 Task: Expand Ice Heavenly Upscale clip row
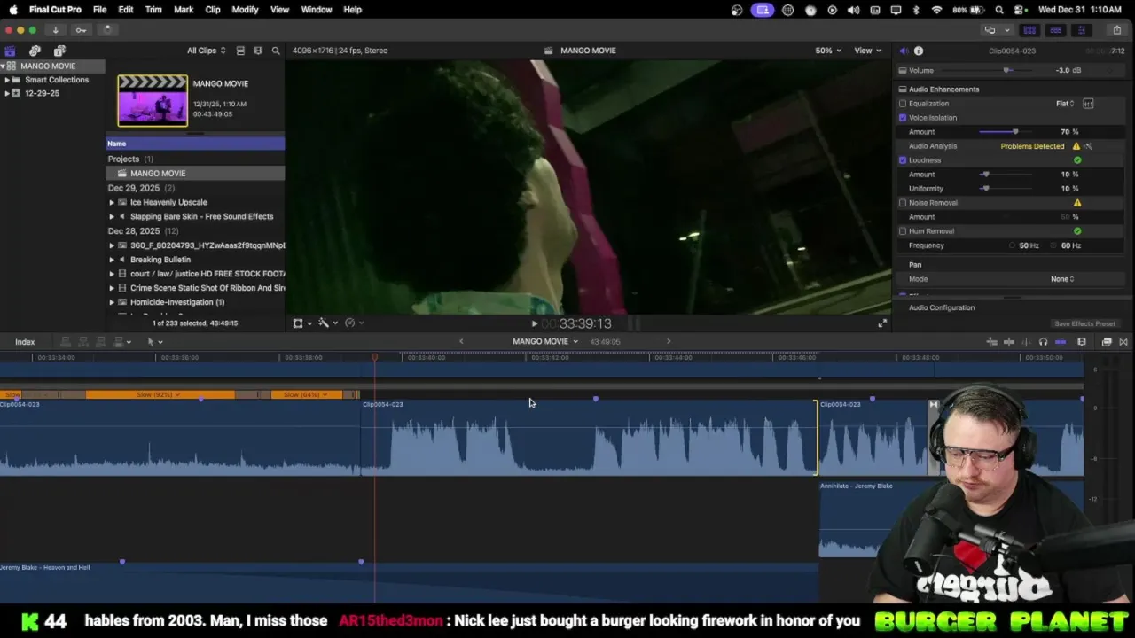[112, 202]
